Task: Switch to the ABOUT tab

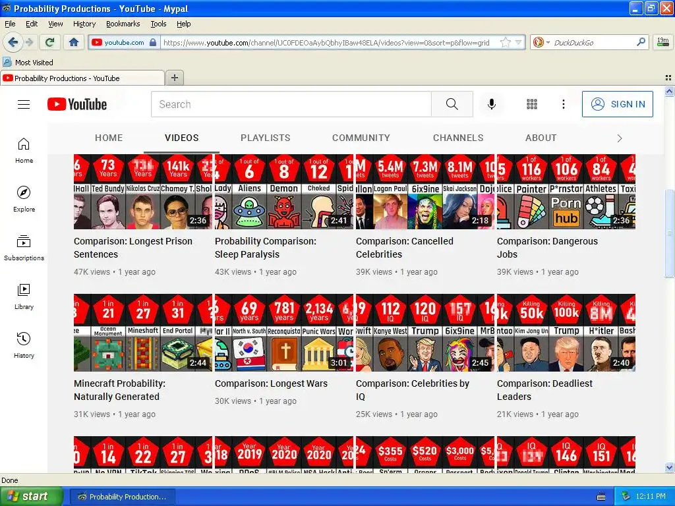Action: click(x=541, y=138)
